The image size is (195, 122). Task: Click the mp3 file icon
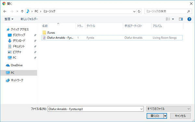click(44, 38)
